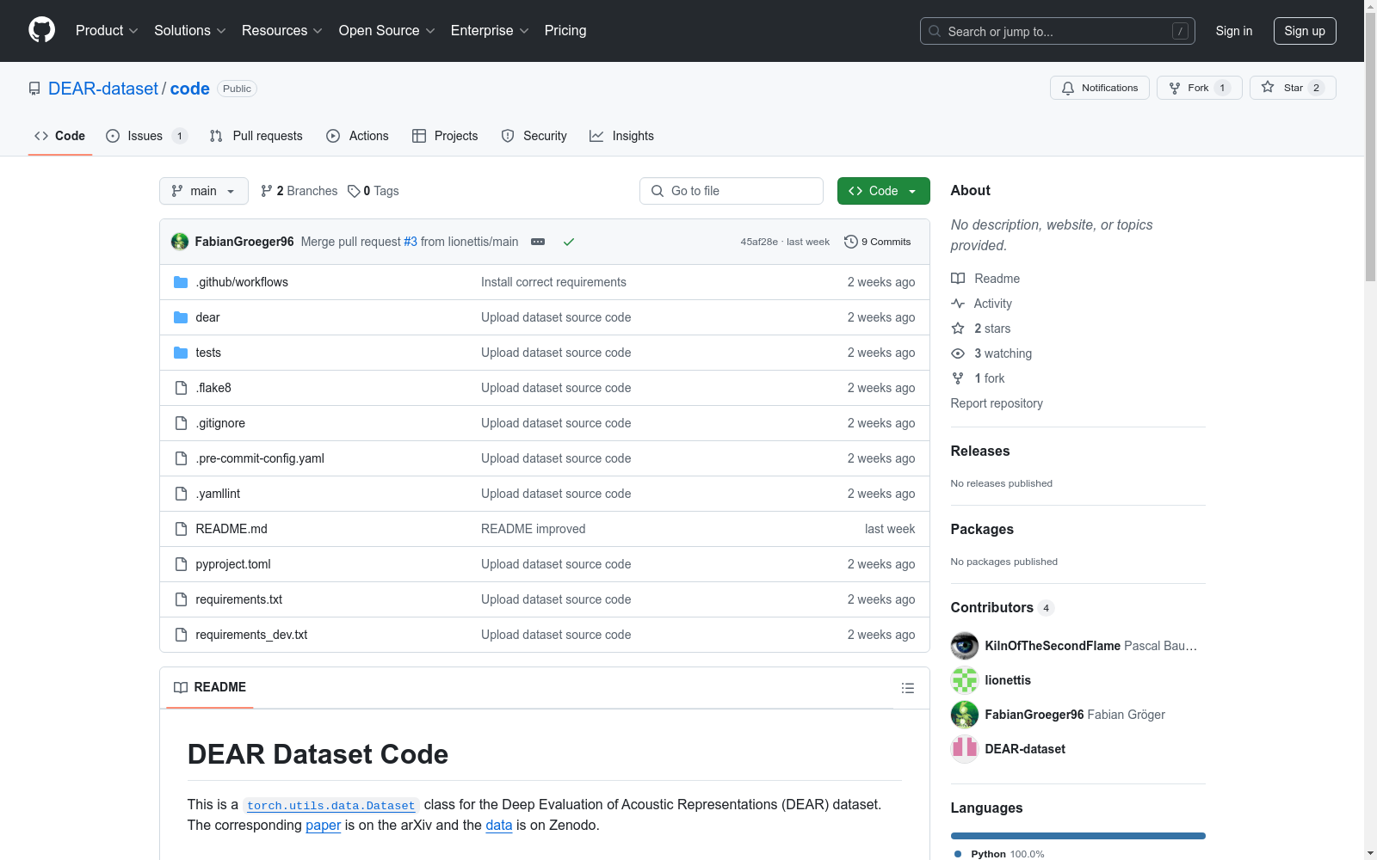This screenshot has height=860, width=1377.
Task: Open the Pull requests tab
Action: 256,136
